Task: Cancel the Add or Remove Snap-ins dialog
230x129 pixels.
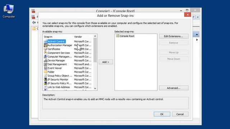Action: coord(180,114)
